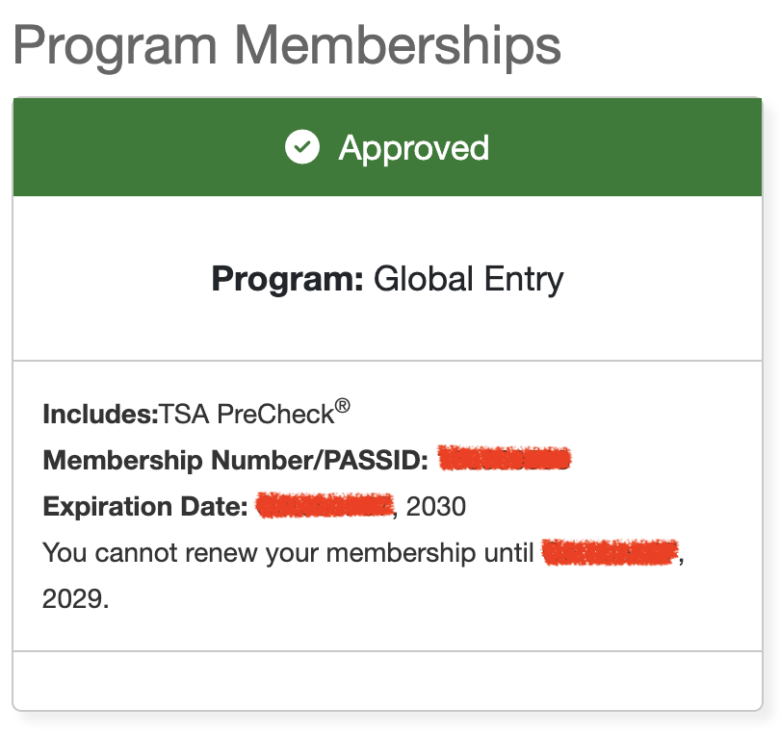Click the divider line above card footer
The image size is (780, 733).
coord(387,651)
